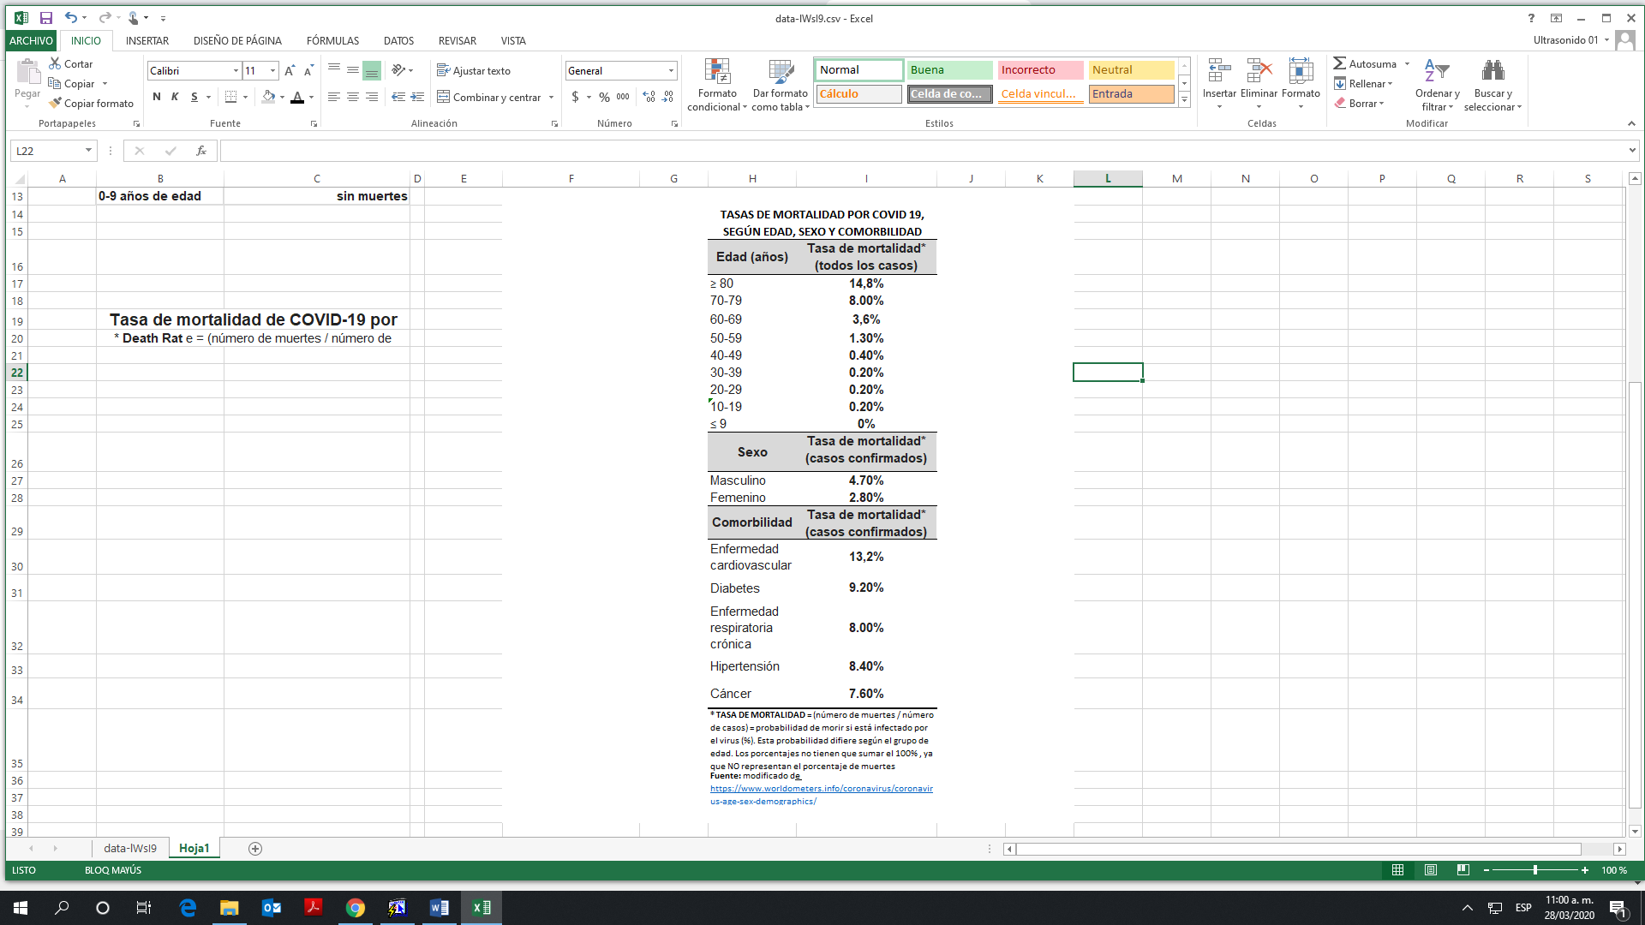Viewport: 1645px width, 925px height.
Task: Click the zoom slider handle
Action: coord(1535,870)
